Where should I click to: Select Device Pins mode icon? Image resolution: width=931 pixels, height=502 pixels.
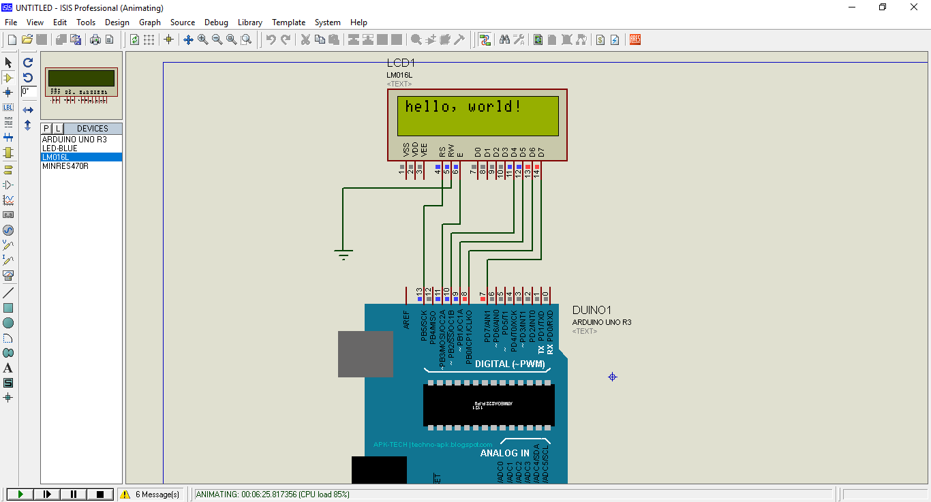[x=8, y=184]
